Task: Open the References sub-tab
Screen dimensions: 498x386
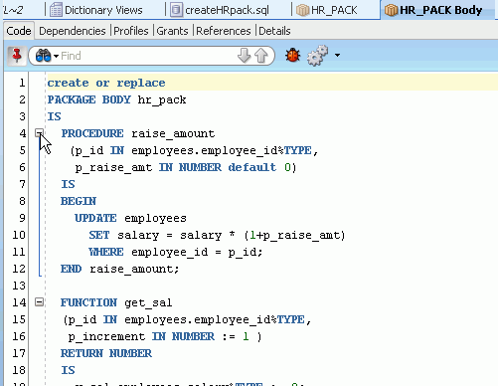Action: point(224,31)
